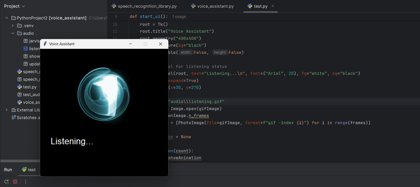Click the PythonProject2 folder icon
Viewport: 420px width, 187px height.
[x=14, y=18]
